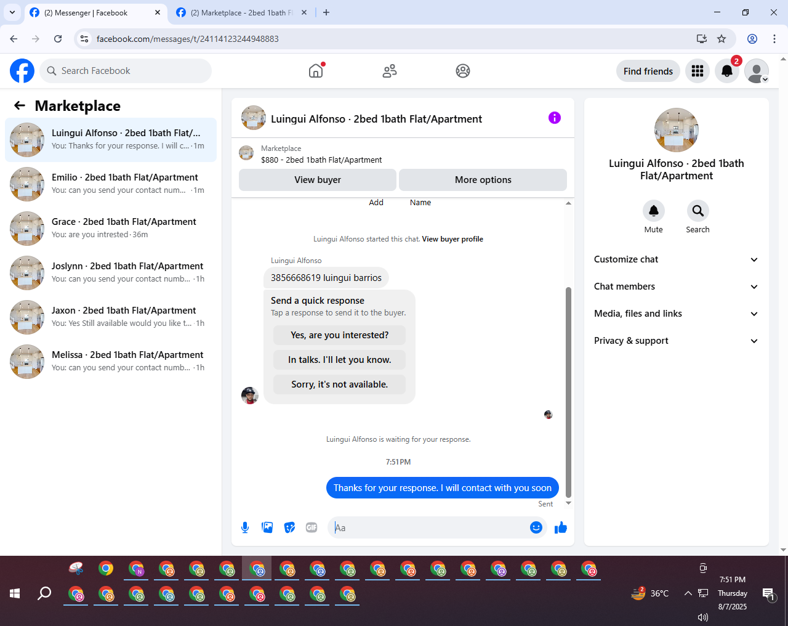Click the address bar URL
This screenshot has width=788, height=626.
click(188, 39)
